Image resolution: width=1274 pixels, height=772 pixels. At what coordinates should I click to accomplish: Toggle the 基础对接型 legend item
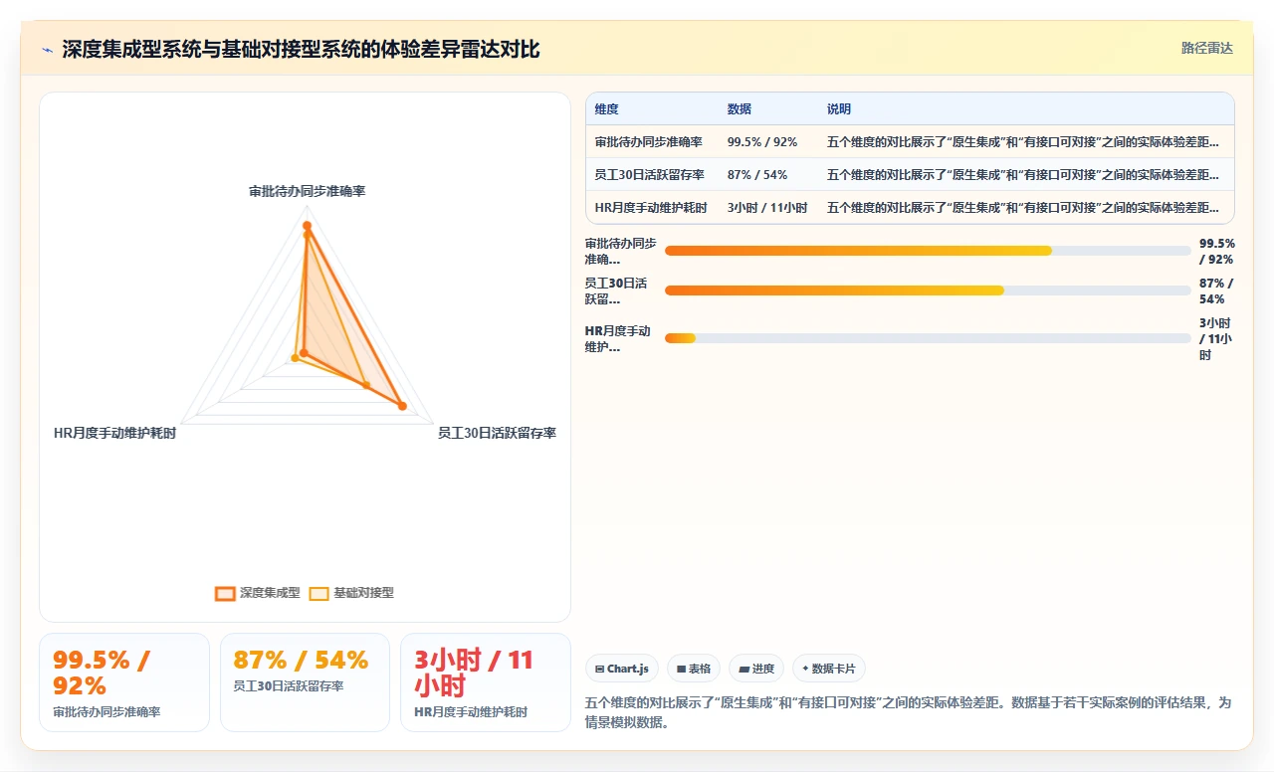351,593
